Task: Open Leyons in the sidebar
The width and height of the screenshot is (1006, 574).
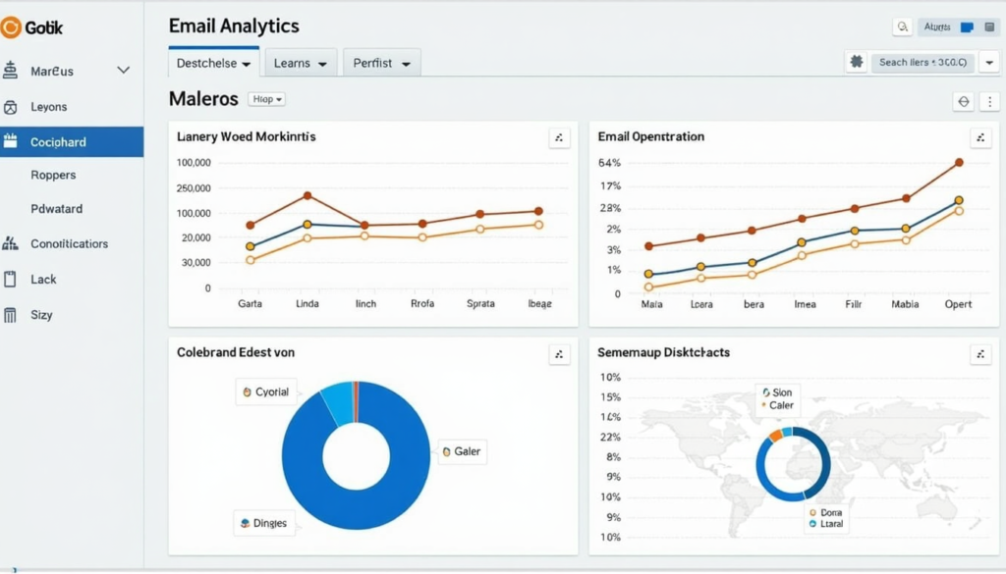Action: point(49,107)
